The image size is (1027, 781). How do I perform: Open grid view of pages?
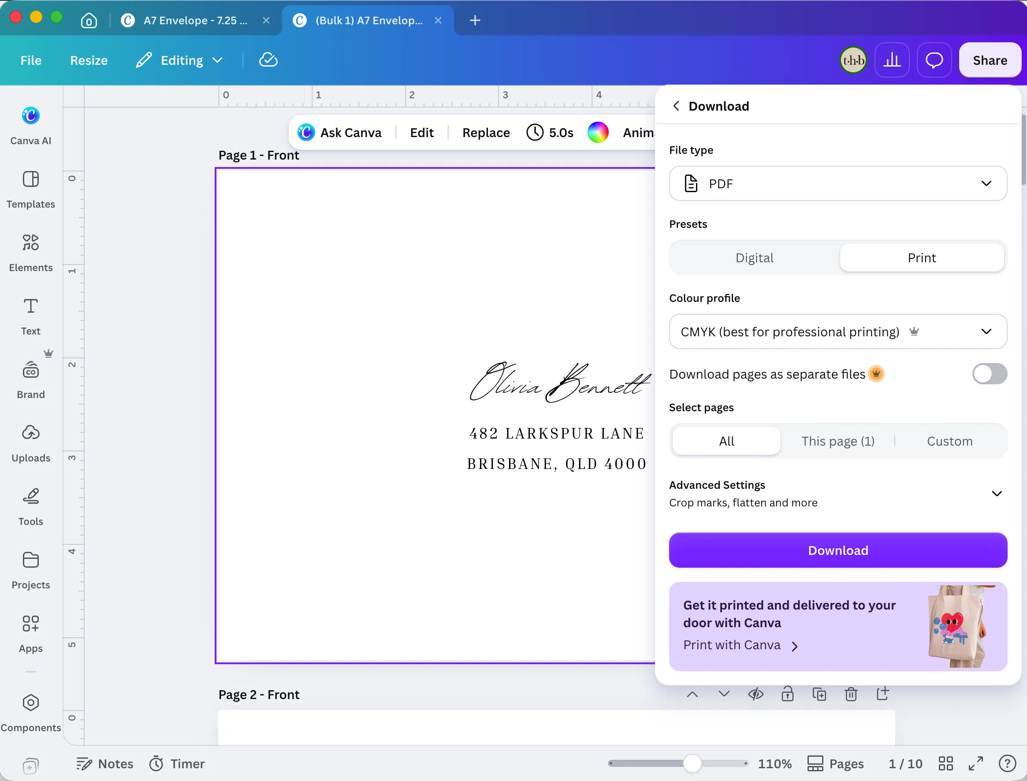point(945,763)
